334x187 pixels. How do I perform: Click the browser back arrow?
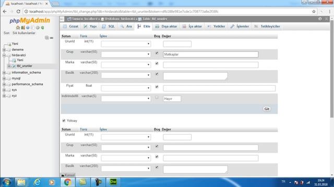pos(5,11)
